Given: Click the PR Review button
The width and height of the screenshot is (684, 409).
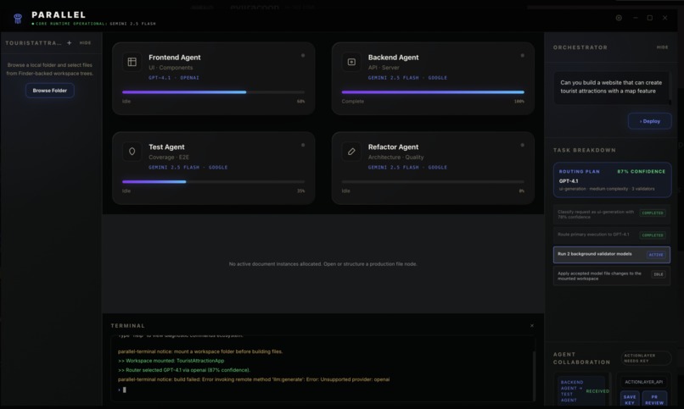Looking at the screenshot, I should (654, 400).
